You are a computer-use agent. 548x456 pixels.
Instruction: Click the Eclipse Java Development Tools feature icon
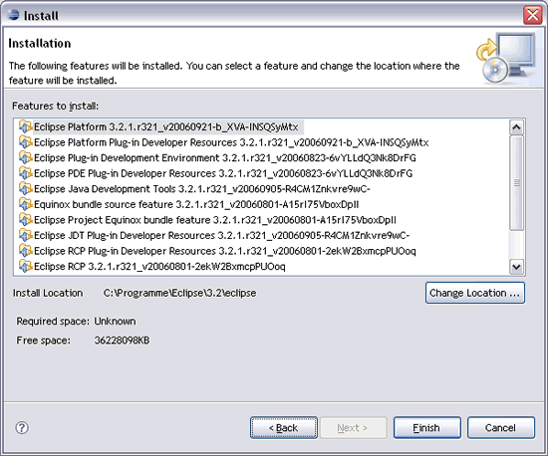(25, 189)
